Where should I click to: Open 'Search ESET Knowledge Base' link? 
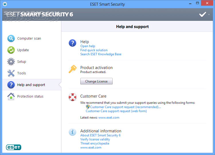tap(101, 54)
